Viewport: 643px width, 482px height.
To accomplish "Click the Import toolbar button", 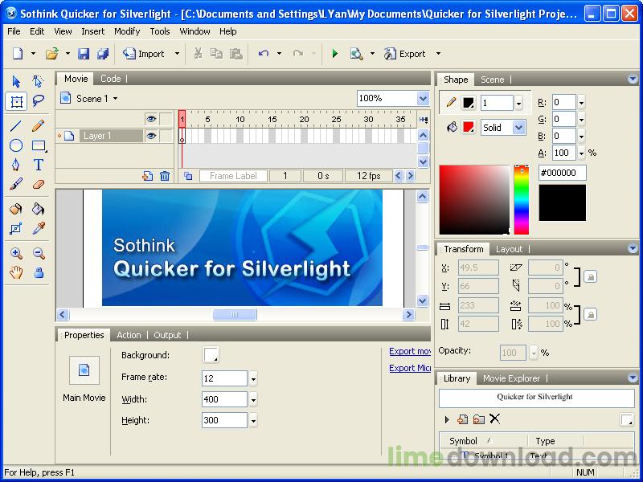I will pos(144,54).
